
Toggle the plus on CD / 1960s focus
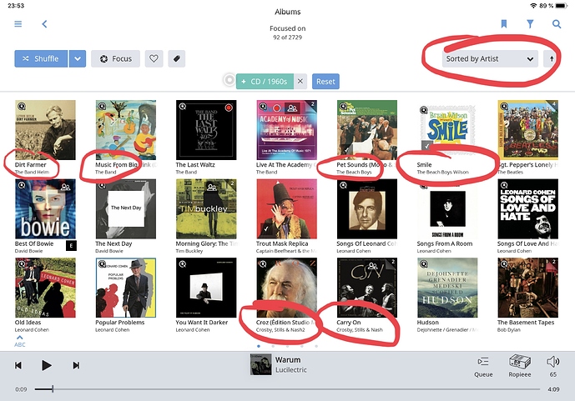click(x=243, y=82)
